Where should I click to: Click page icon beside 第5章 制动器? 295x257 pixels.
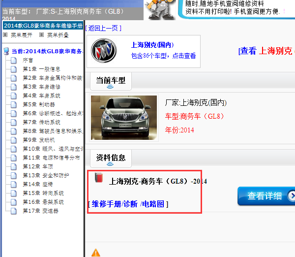pos(13,104)
